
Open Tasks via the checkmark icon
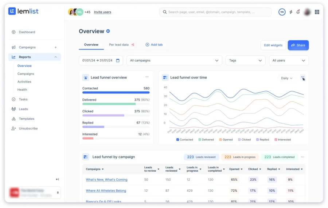13,99
